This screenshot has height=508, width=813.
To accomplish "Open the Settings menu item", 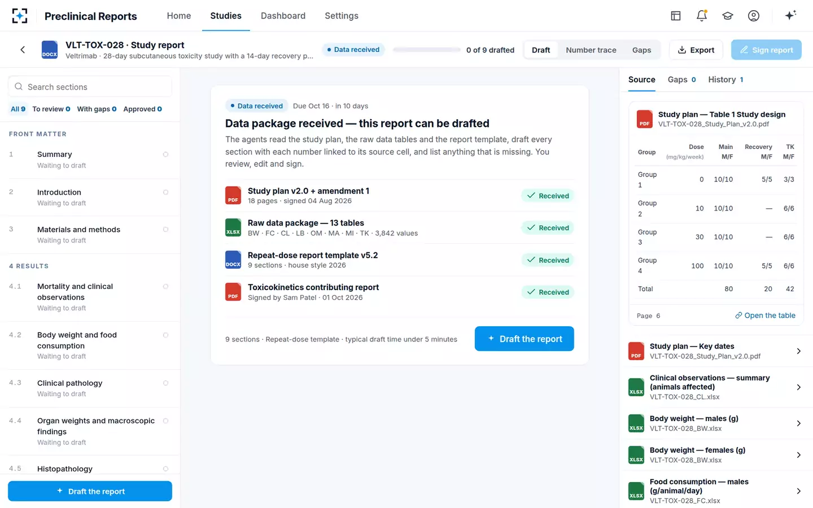I will (342, 16).
